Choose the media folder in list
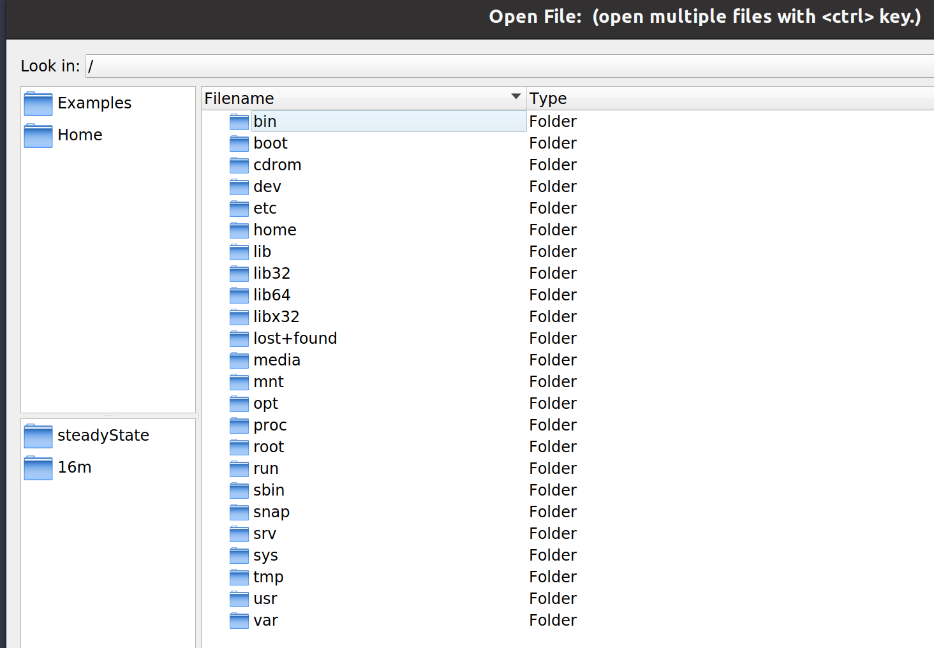934x648 pixels. [277, 360]
